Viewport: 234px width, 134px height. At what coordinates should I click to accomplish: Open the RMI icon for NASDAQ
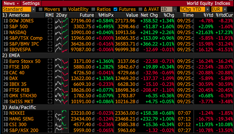pos(50,32)
